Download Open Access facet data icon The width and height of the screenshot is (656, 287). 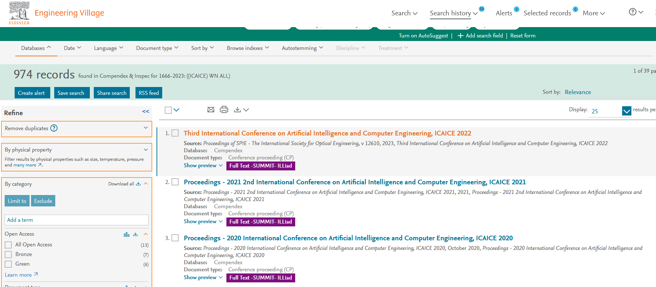tap(135, 234)
